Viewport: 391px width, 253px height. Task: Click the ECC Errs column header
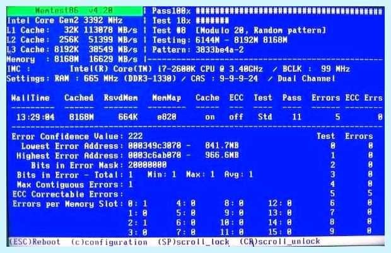tap(364, 98)
